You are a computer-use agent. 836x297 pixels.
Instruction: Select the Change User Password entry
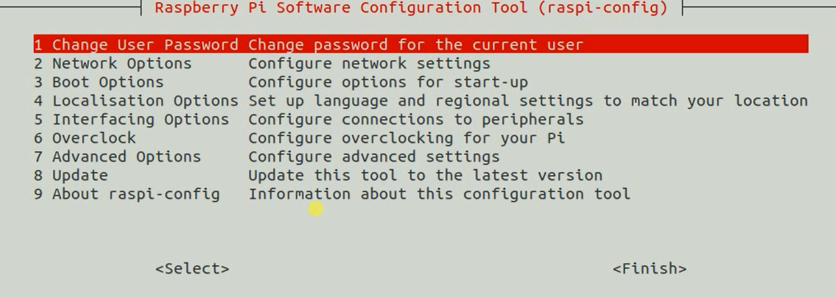[136, 45]
